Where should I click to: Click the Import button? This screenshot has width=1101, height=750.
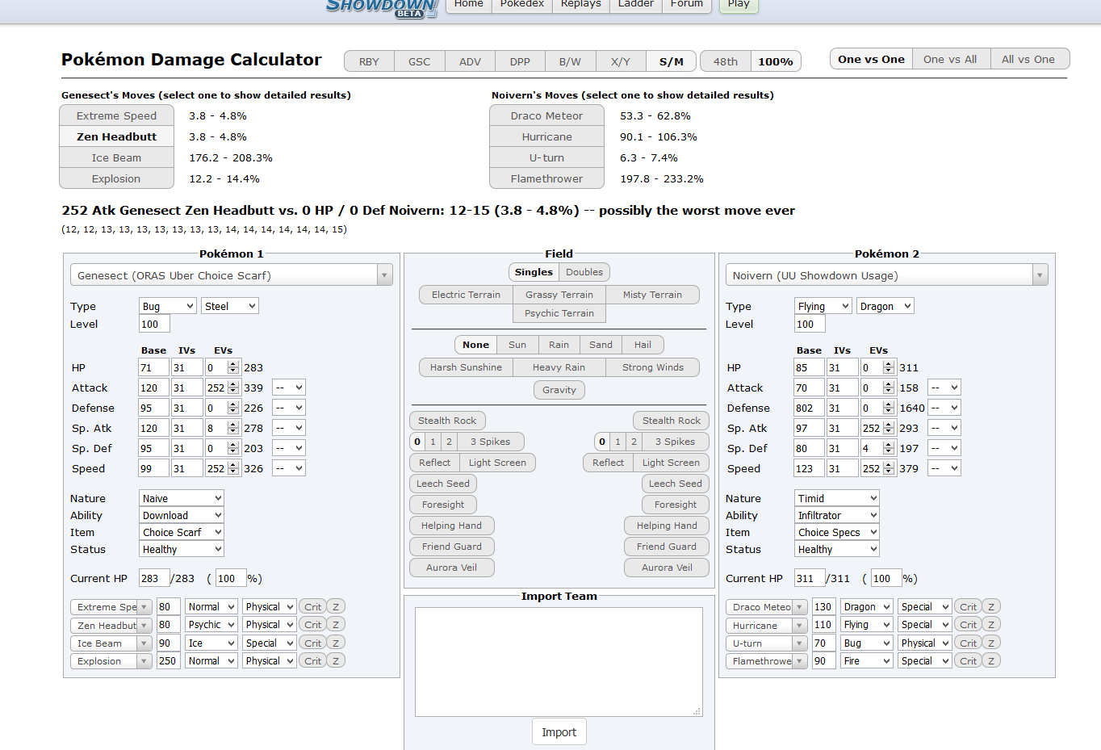pyautogui.click(x=559, y=732)
